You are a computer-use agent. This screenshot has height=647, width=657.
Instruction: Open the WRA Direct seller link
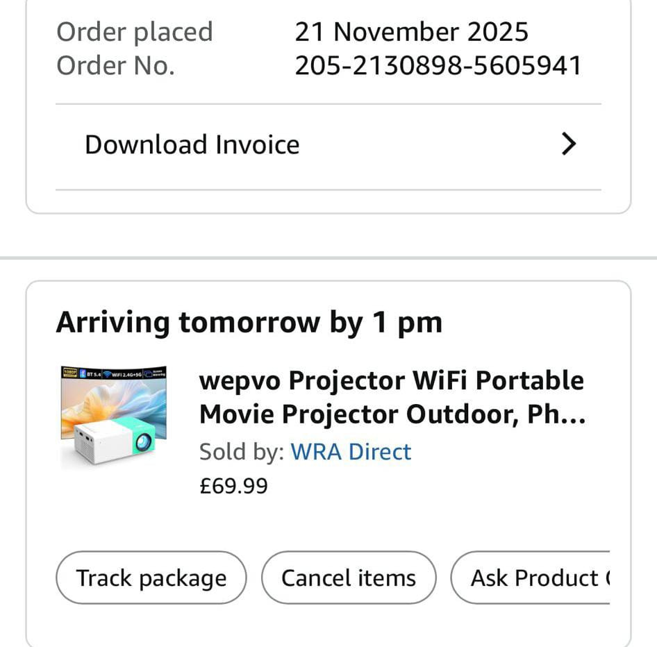351,452
